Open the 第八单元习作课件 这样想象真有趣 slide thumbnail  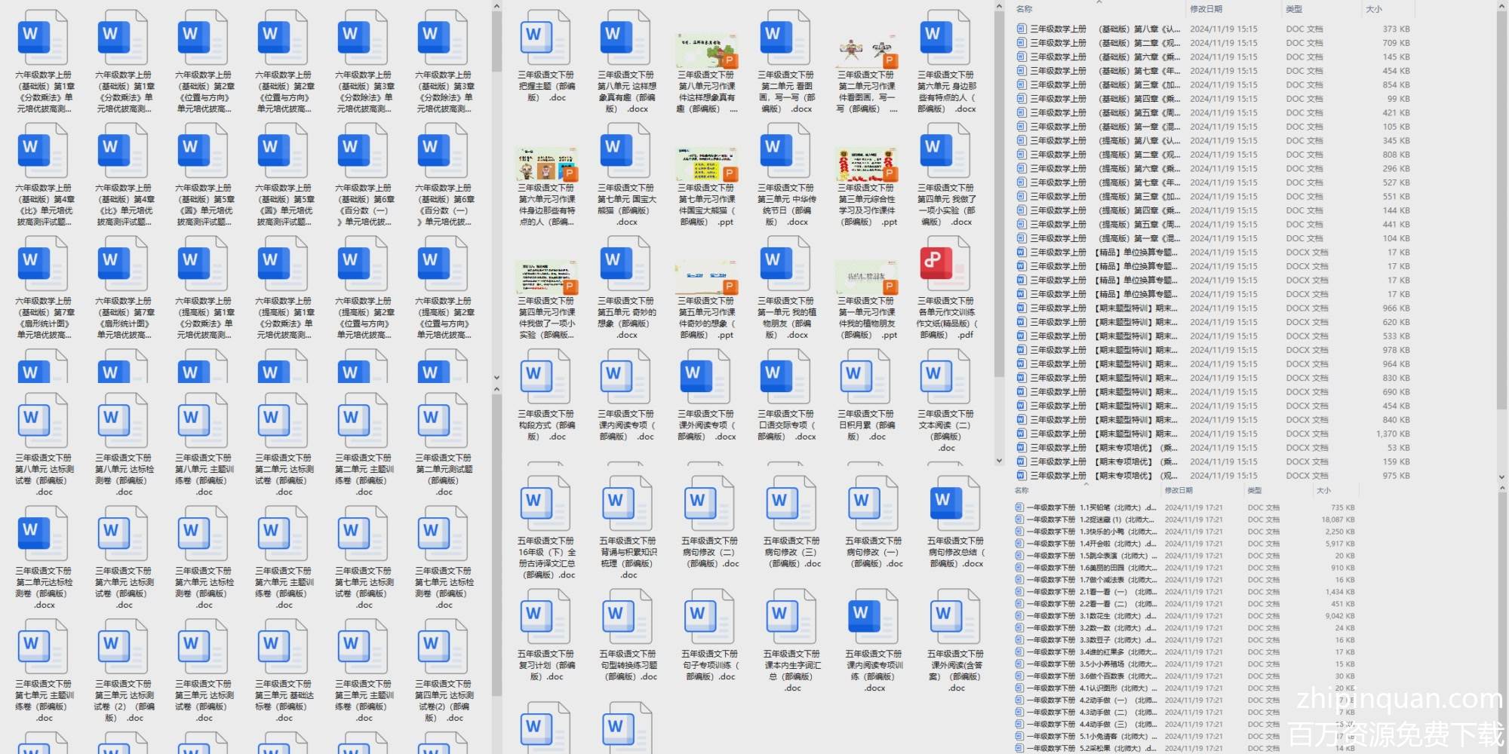coord(706,51)
